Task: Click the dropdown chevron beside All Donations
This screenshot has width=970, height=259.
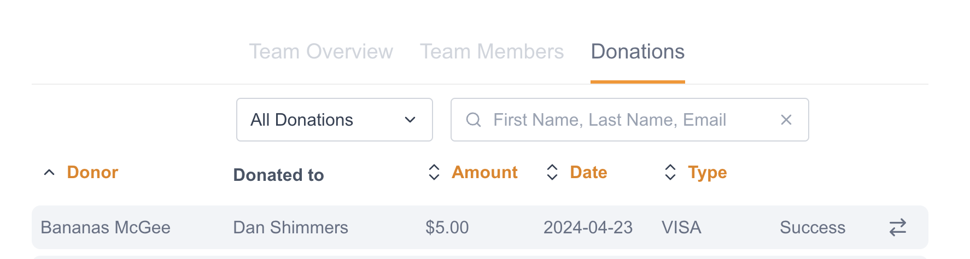Action: (410, 120)
